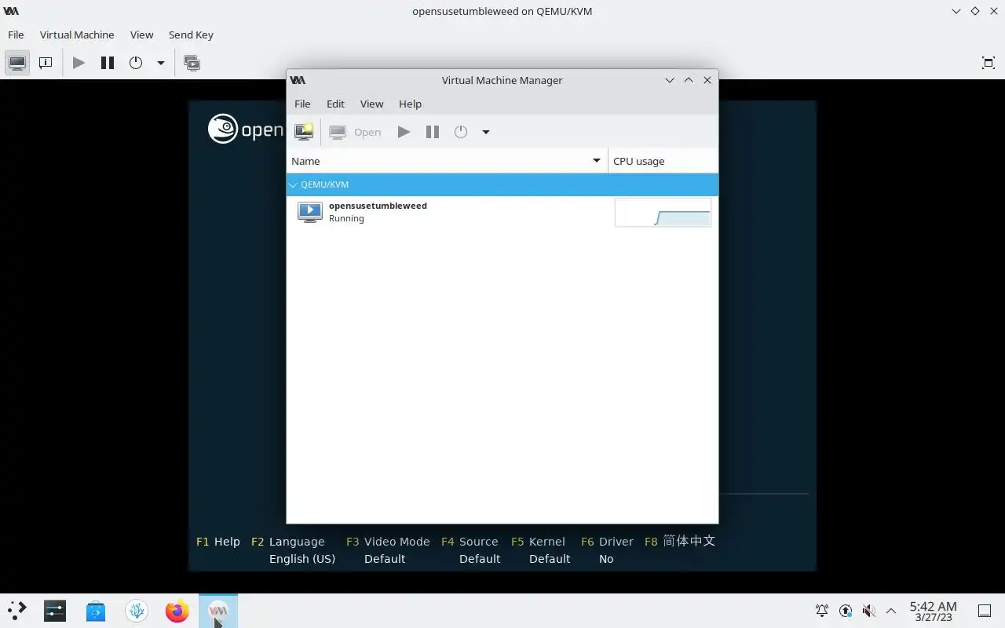Show virtual hardware details in VM window
1005x628 pixels.
click(x=46, y=63)
